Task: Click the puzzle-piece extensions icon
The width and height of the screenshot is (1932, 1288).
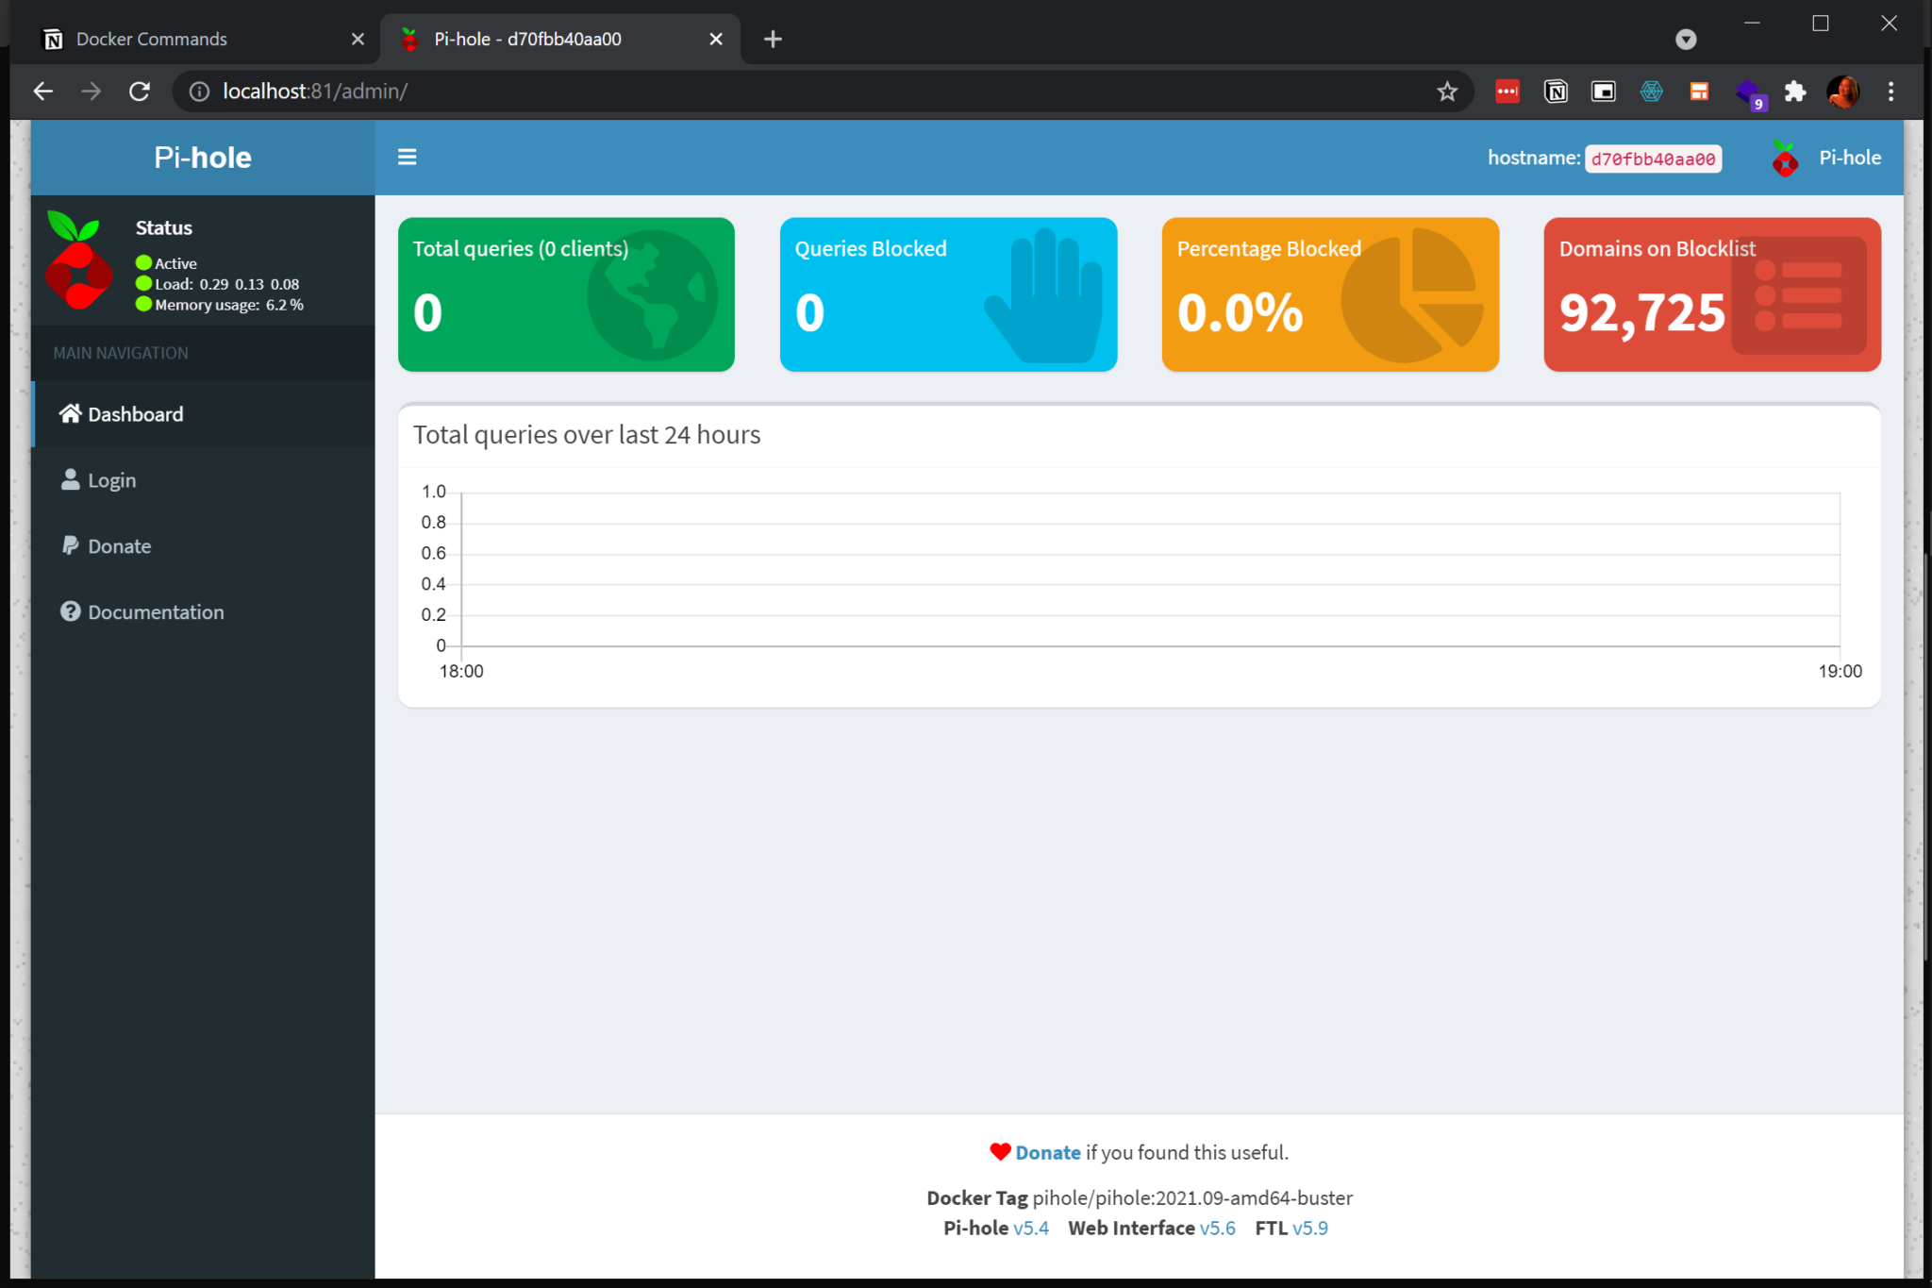Action: (1794, 91)
